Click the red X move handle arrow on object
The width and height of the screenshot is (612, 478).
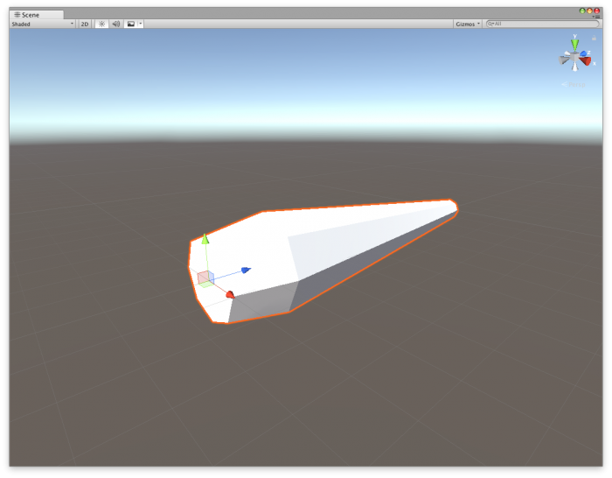(x=230, y=295)
